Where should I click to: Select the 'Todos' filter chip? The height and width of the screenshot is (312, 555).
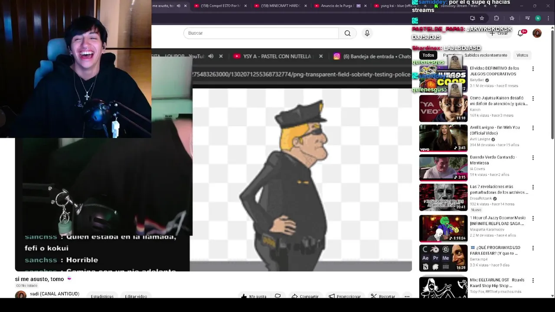(x=428, y=55)
